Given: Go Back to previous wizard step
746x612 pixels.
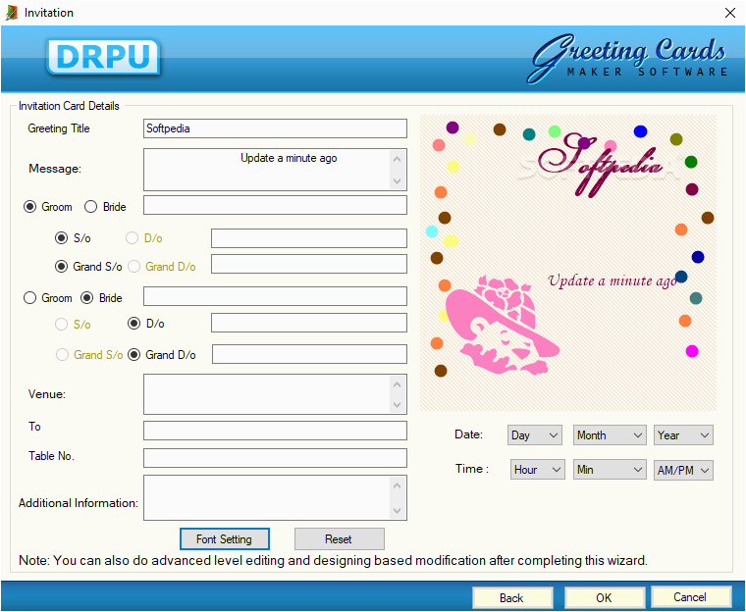Looking at the screenshot, I should pyautogui.click(x=511, y=597).
